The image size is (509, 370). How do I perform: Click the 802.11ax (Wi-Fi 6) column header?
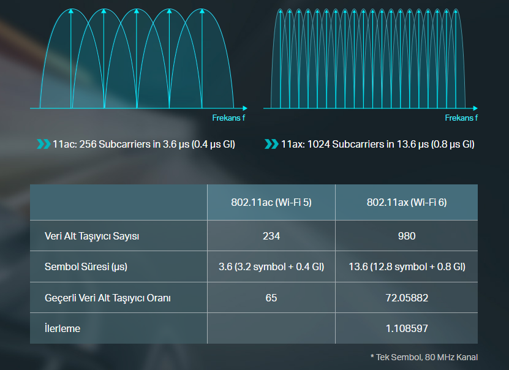(x=406, y=202)
